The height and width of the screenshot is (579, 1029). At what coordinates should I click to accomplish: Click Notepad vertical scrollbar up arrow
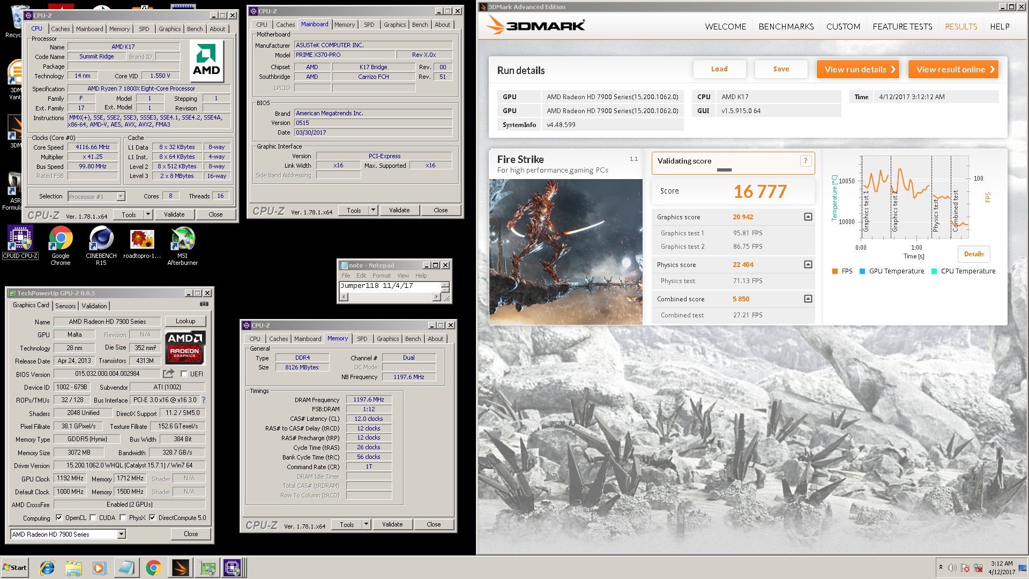tap(445, 284)
